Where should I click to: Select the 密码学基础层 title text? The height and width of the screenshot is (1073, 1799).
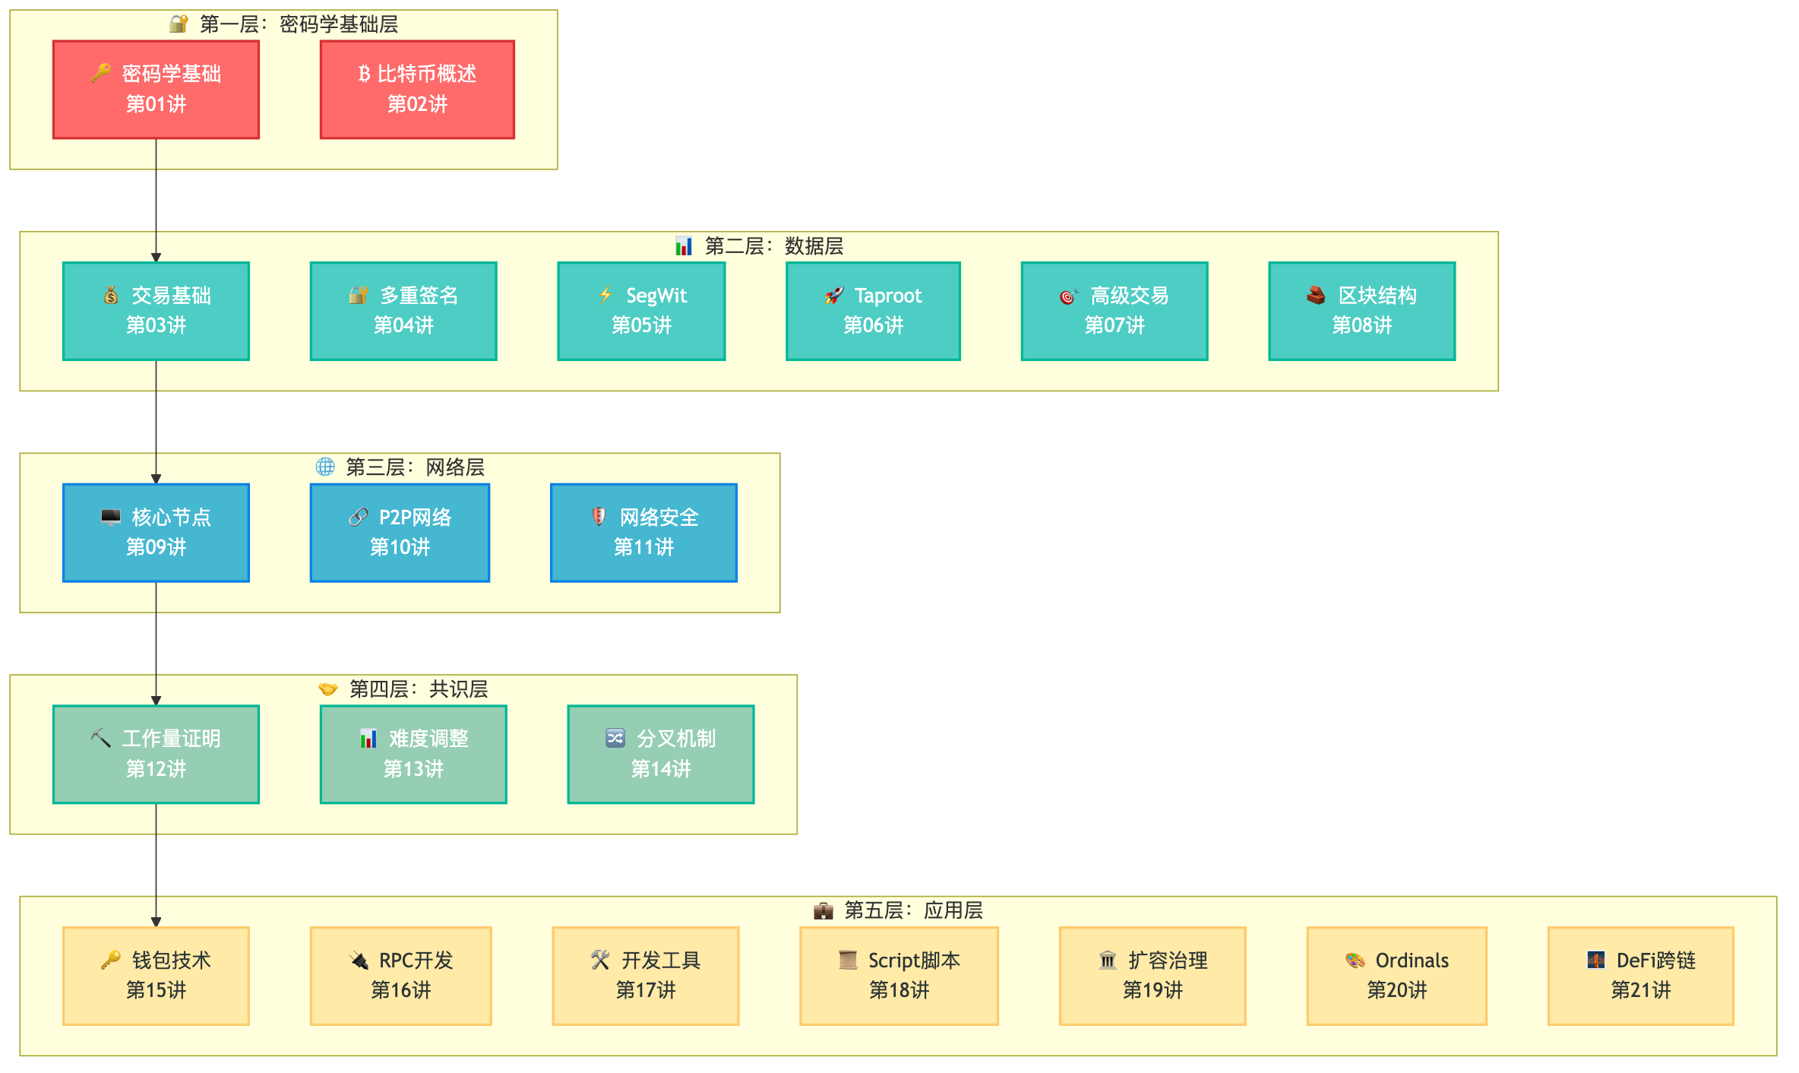[339, 24]
